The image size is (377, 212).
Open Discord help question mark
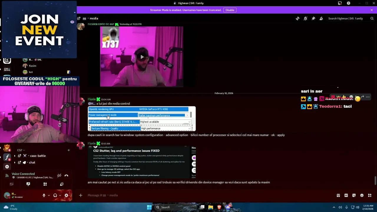(x=348, y=3)
